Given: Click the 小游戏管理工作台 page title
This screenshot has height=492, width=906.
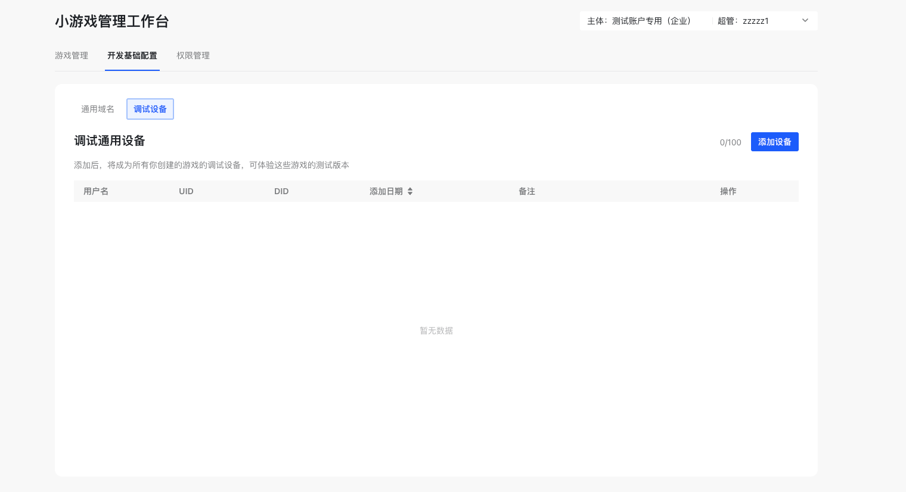Looking at the screenshot, I should (x=112, y=21).
